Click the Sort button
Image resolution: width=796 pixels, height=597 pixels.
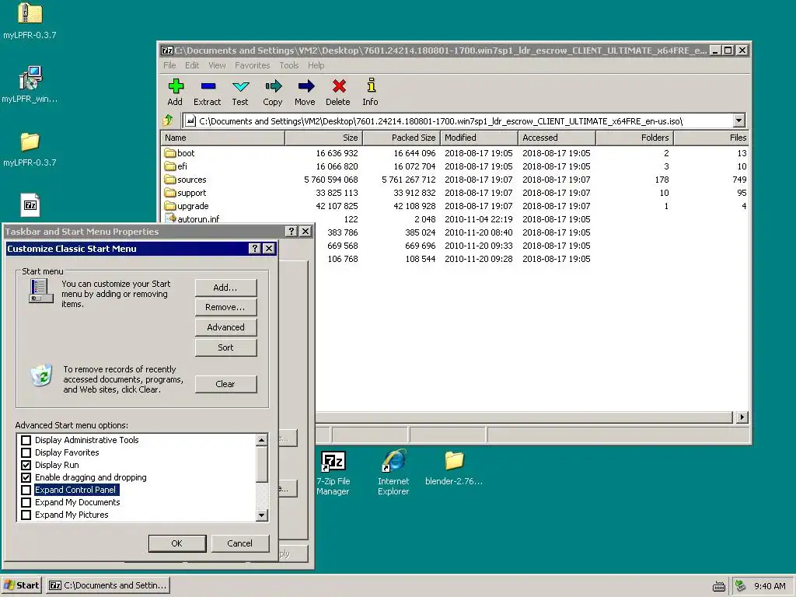(225, 347)
